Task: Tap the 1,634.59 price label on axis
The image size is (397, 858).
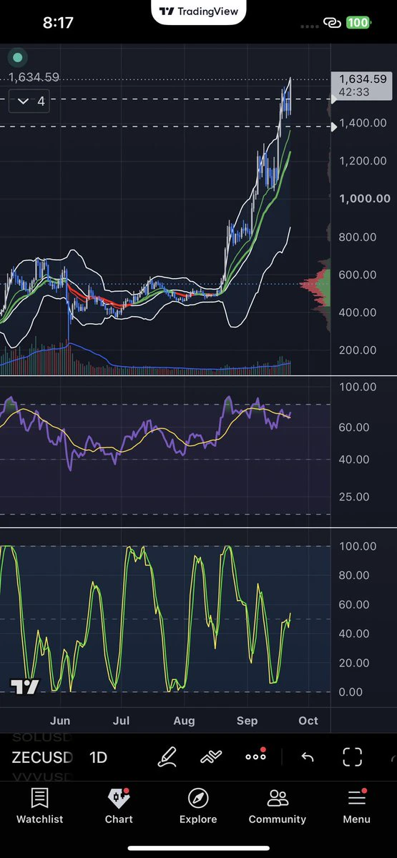Action: [362, 84]
